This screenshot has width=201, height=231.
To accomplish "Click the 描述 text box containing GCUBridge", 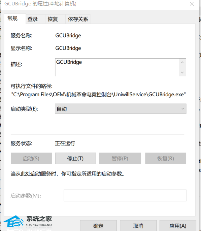I will [x=117, y=67].
